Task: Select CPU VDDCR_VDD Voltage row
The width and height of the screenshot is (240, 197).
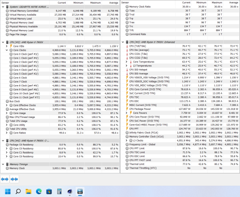Action: (180, 78)
